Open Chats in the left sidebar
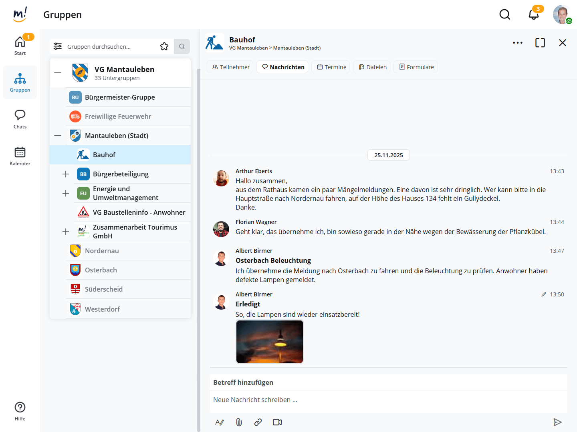The height and width of the screenshot is (432, 577). [20, 119]
